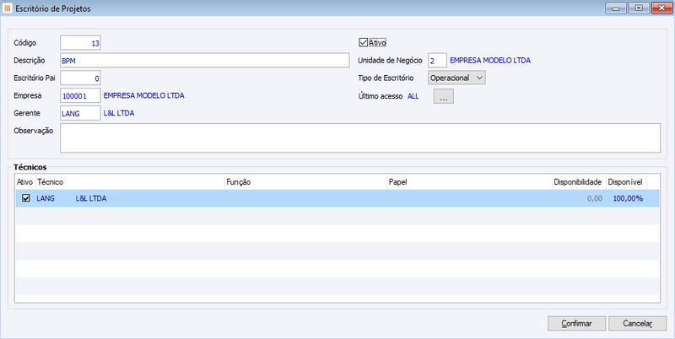The image size is (675, 339).
Task: Click the Cancelar button
Action: coord(638,324)
